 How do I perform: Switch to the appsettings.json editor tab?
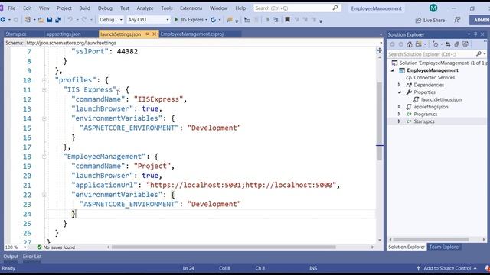click(64, 34)
